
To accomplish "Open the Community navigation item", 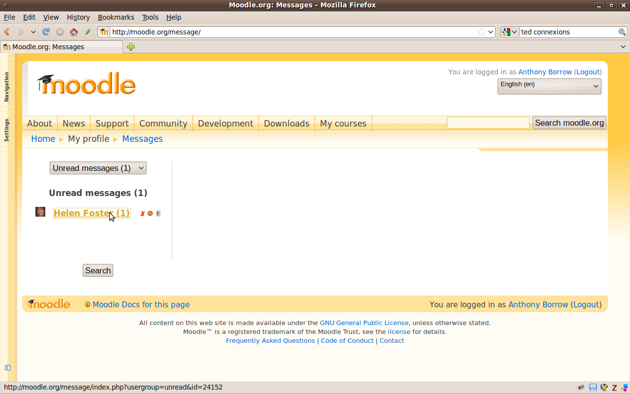I will click(x=163, y=124).
